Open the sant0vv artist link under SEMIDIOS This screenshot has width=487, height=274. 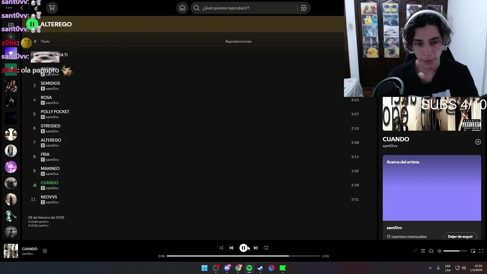[53, 89]
